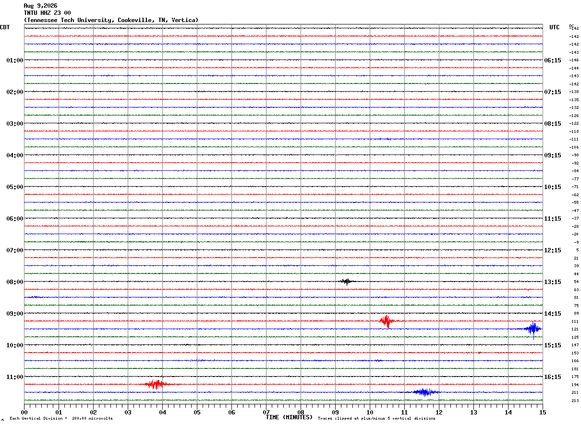This screenshot has width=581, height=425.
Task: Click the blue seismic burst near minute 15
Action: tap(533, 329)
